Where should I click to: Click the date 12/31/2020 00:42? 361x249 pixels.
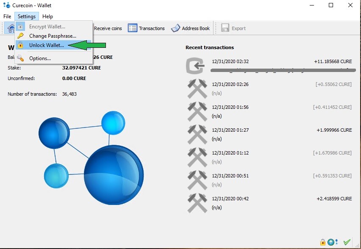pos(230,199)
